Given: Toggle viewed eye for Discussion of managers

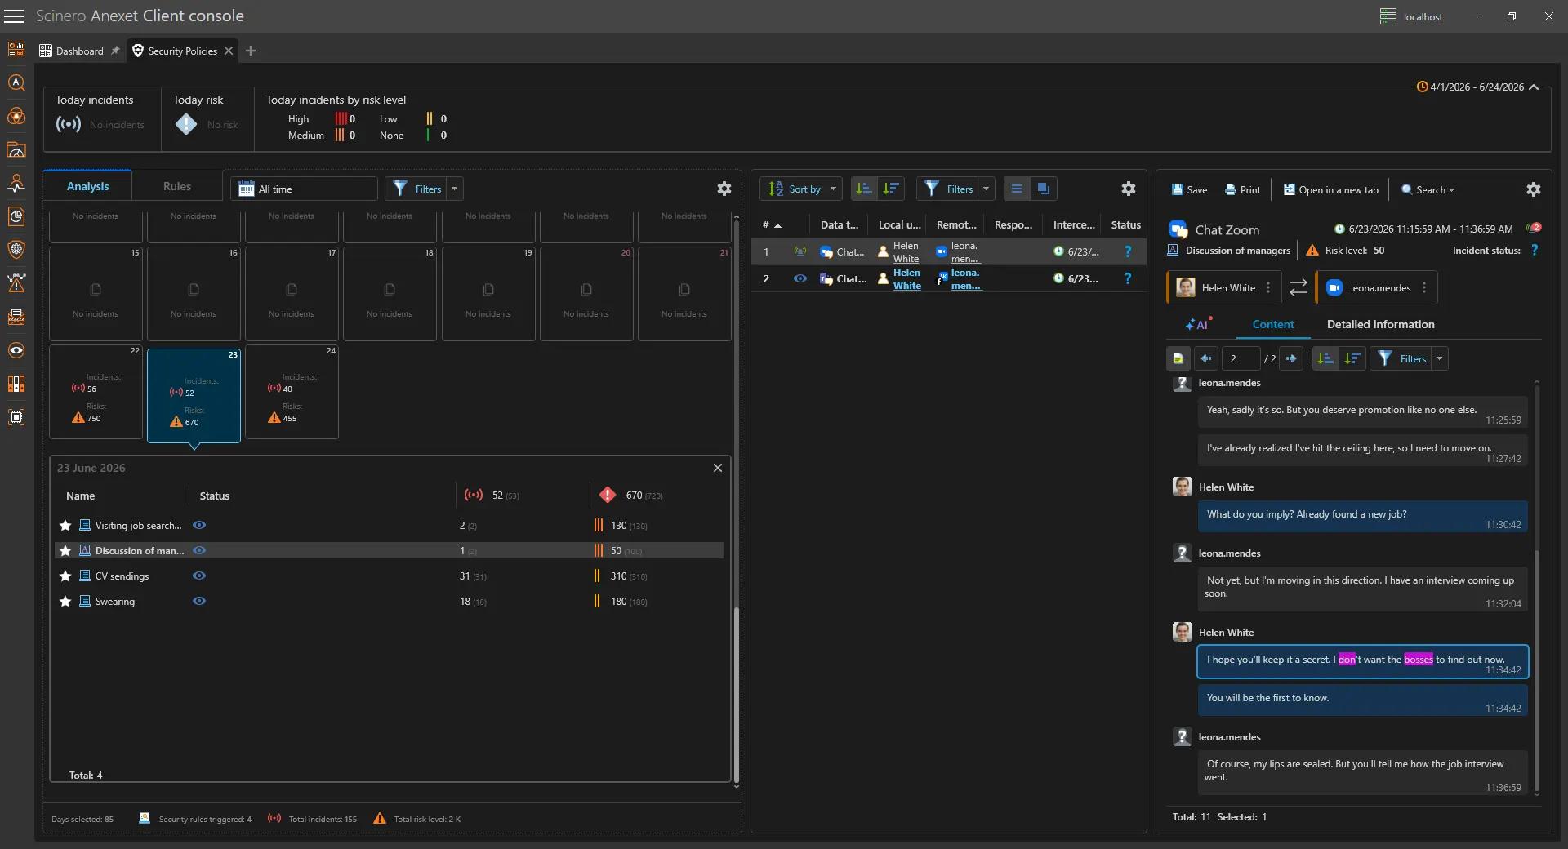Looking at the screenshot, I should (199, 552).
